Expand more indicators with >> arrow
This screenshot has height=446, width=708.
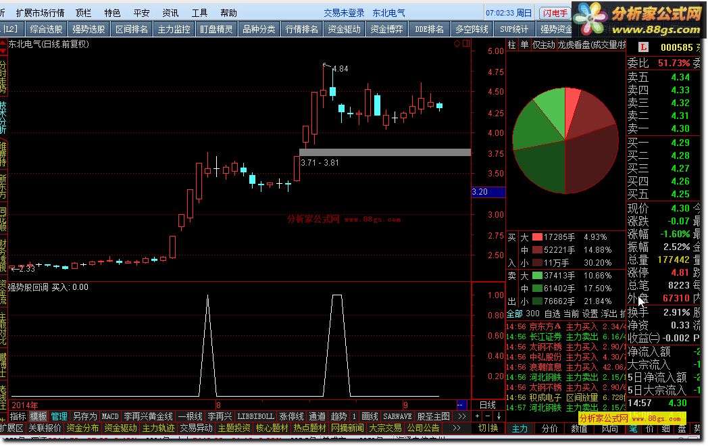click(461, 416)
